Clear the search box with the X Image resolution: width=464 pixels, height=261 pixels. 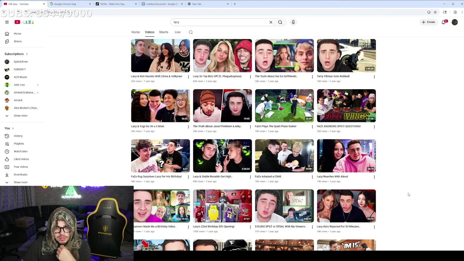[x=271, y=22]
